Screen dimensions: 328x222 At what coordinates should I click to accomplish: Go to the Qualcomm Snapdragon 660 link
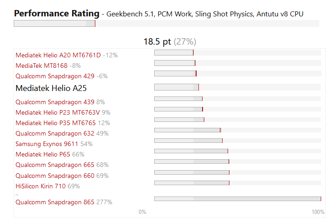click(55, 176)
